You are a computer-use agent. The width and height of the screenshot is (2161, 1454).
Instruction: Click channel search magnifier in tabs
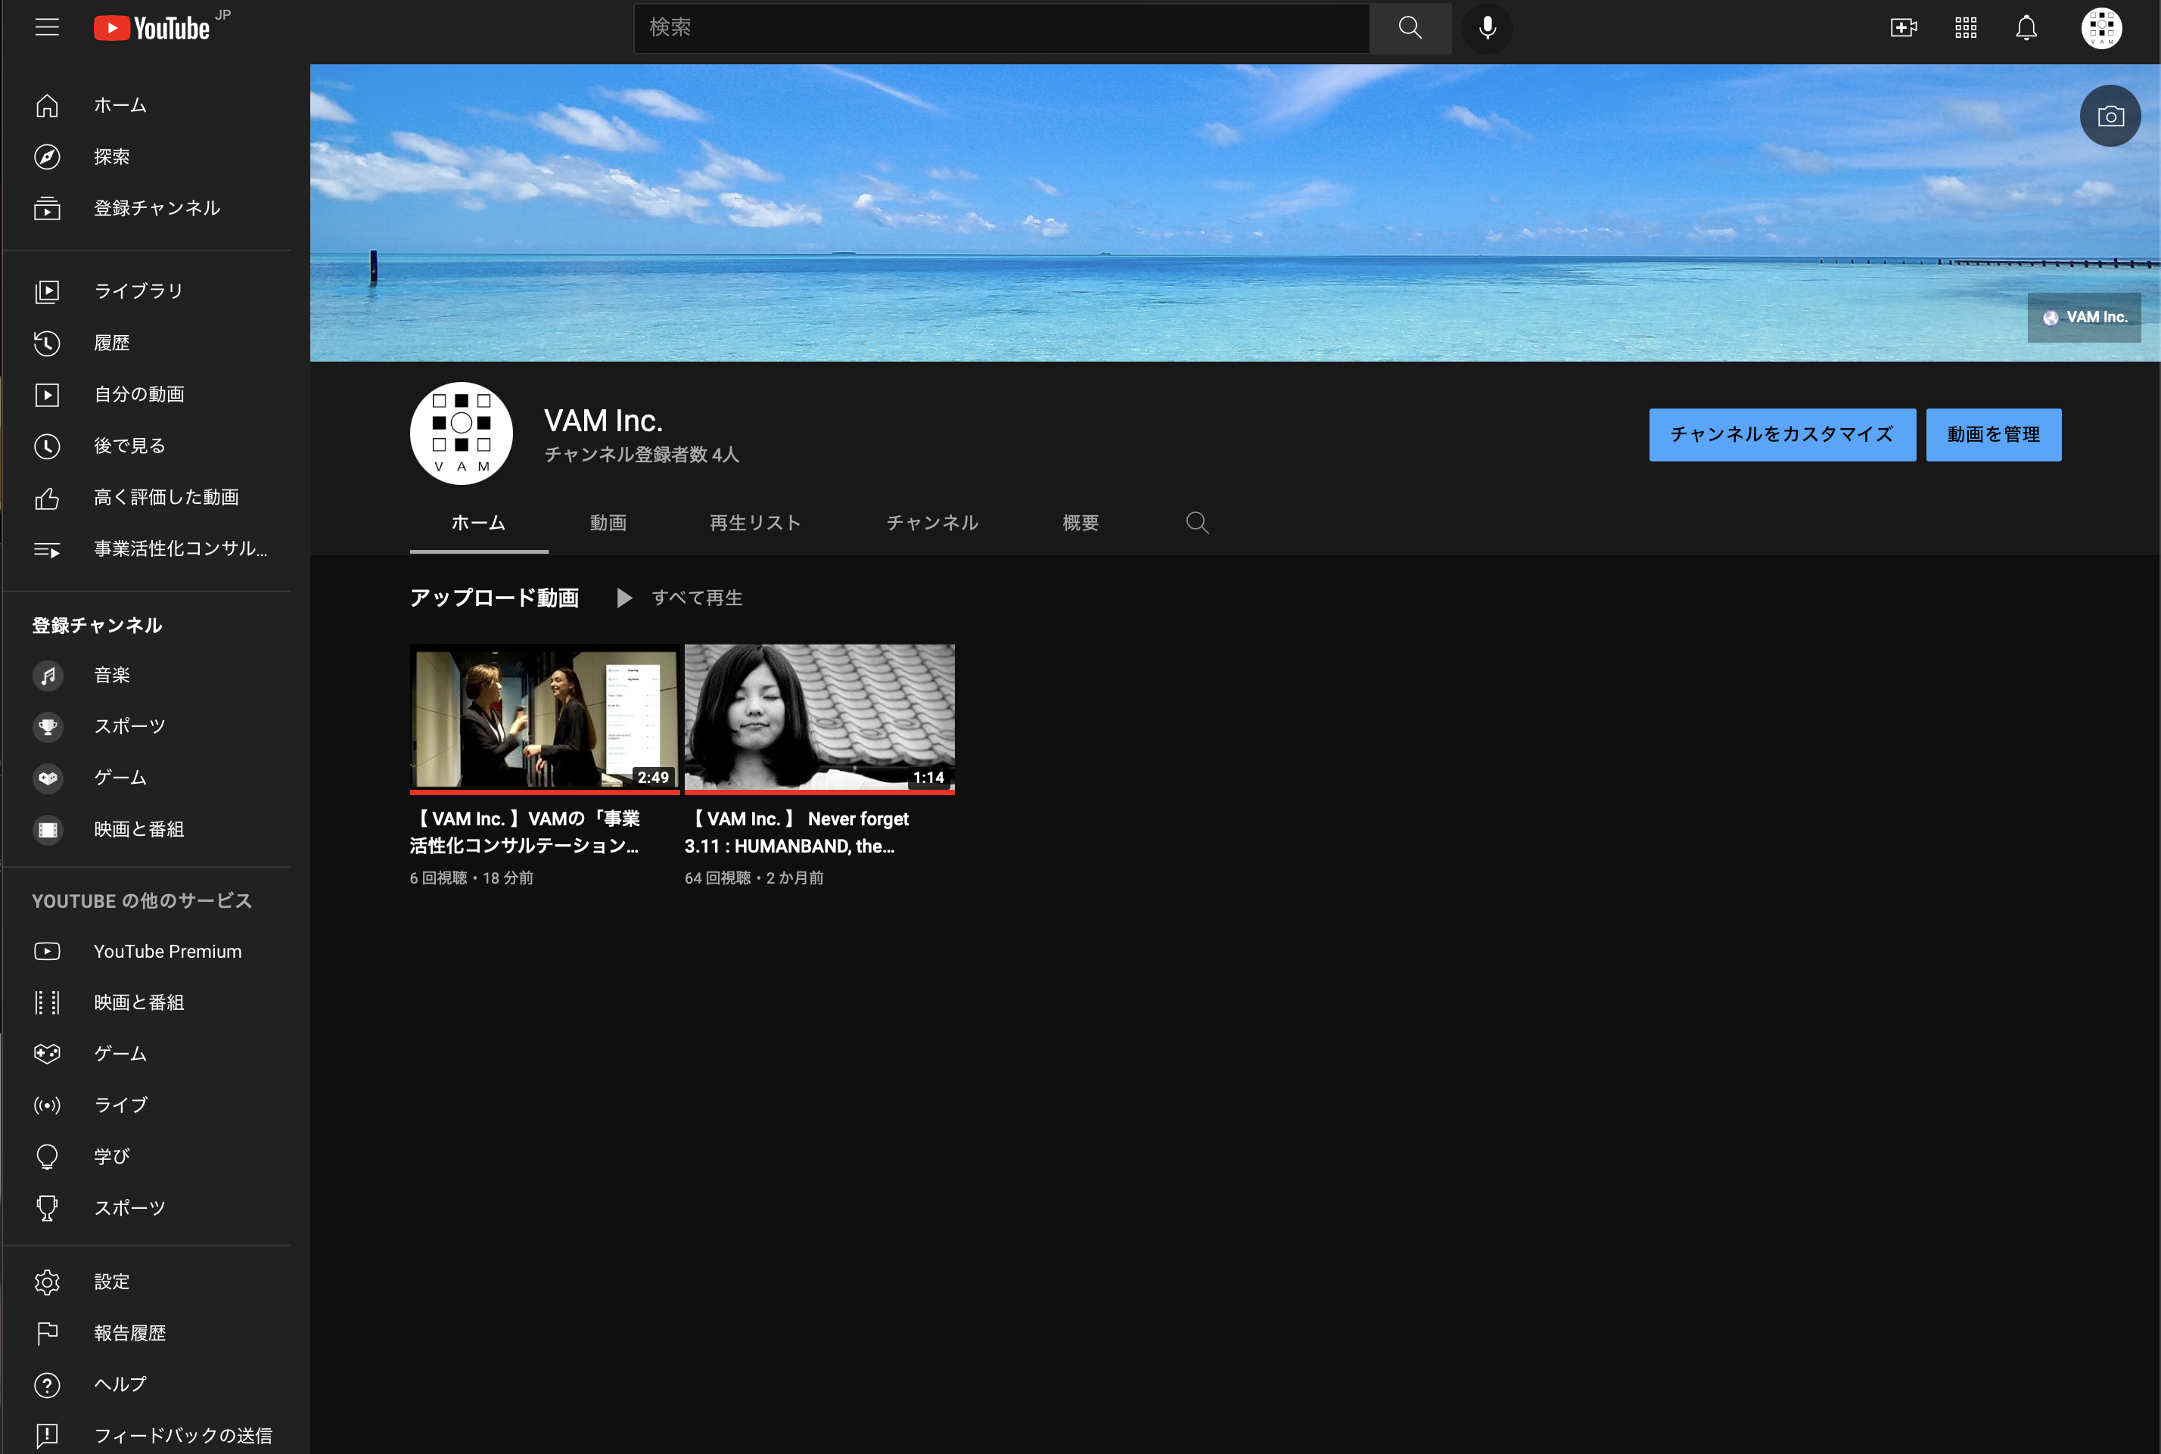click(x=1197, y=523)
